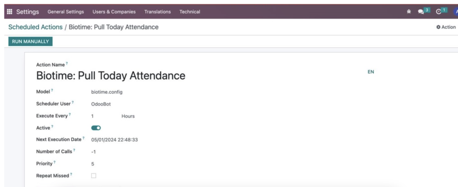Screen dimensions: 458x187
Task: Open the Hours interval unit dropdown
Action: pos(128,116)
